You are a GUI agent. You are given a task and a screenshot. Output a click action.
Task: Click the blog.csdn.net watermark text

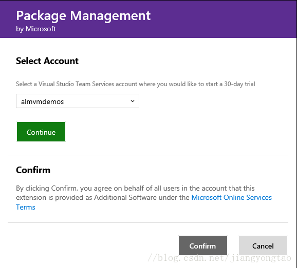[219, 258]
